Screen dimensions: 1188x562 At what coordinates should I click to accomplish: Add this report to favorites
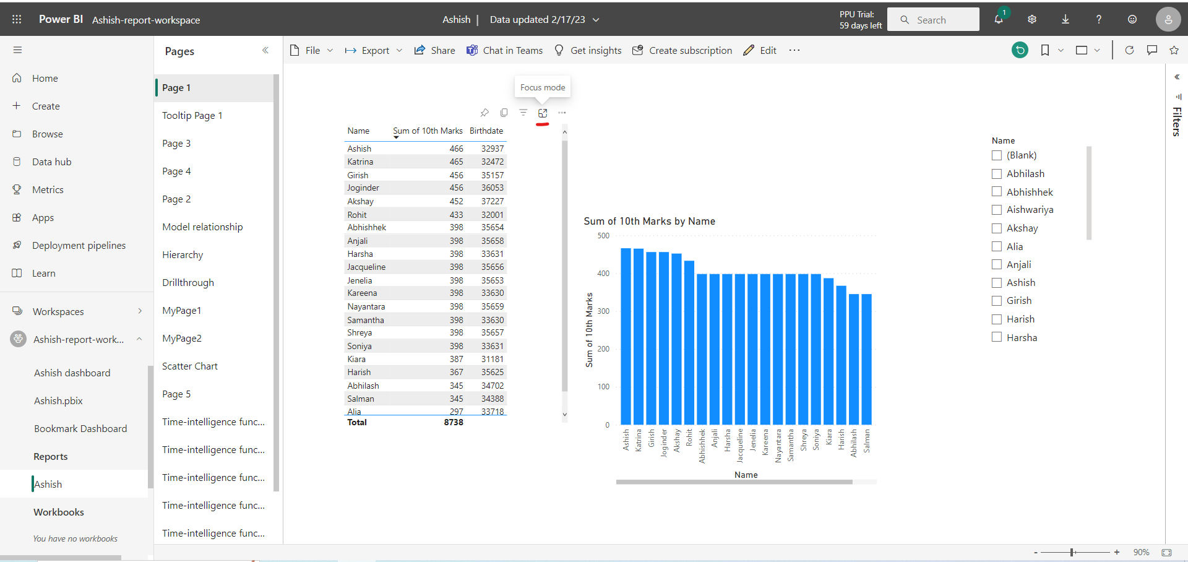[x=1174, y=50]
